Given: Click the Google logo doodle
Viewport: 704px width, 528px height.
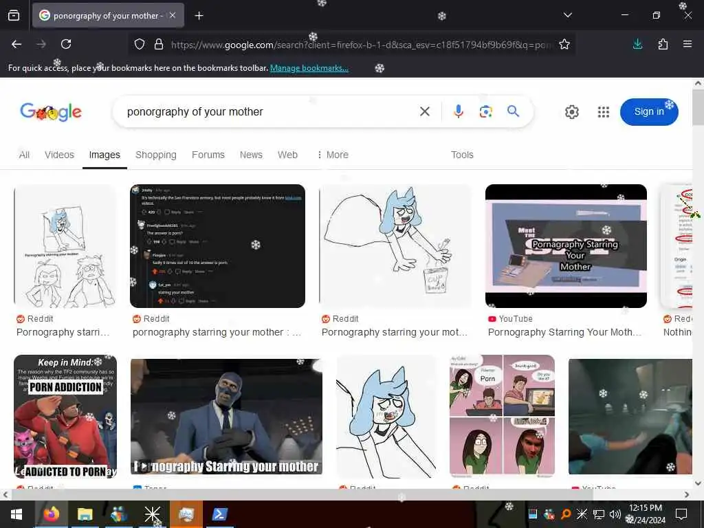Looking at the screenshot, I should click(x=51, y=112).
